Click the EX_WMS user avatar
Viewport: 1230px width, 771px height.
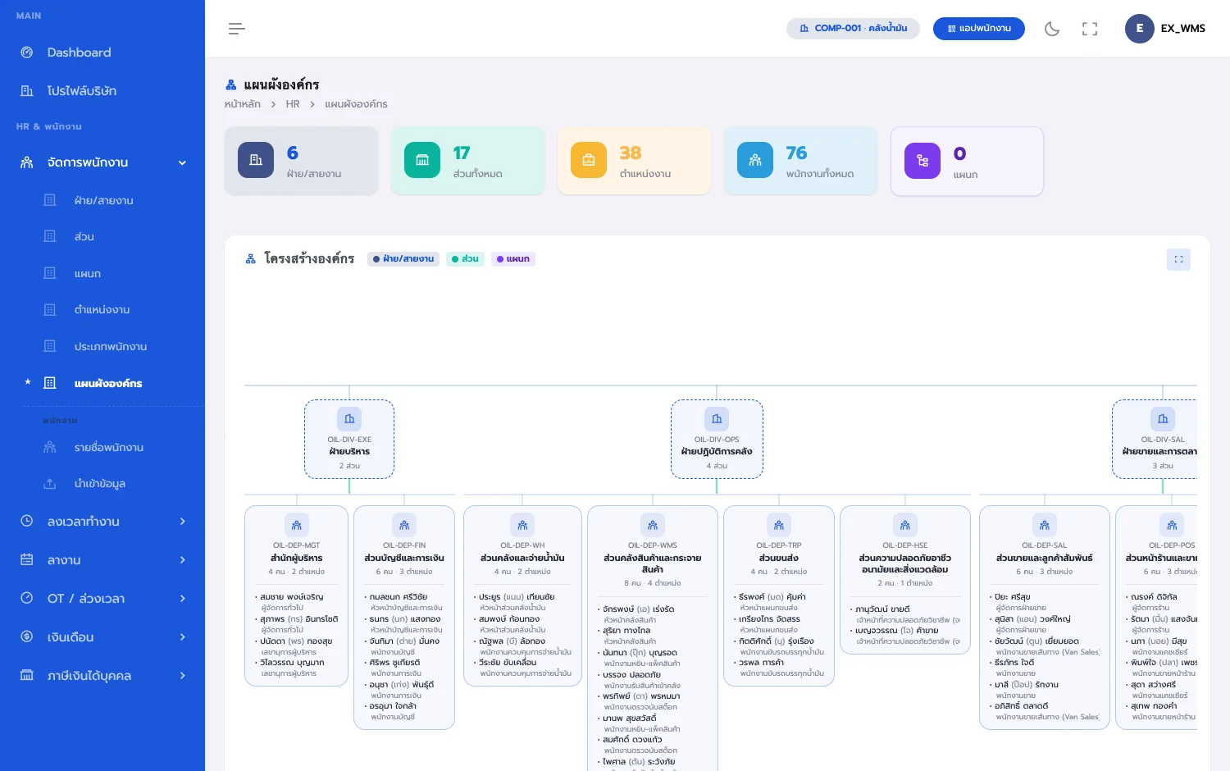click(x=1140, y=29)
